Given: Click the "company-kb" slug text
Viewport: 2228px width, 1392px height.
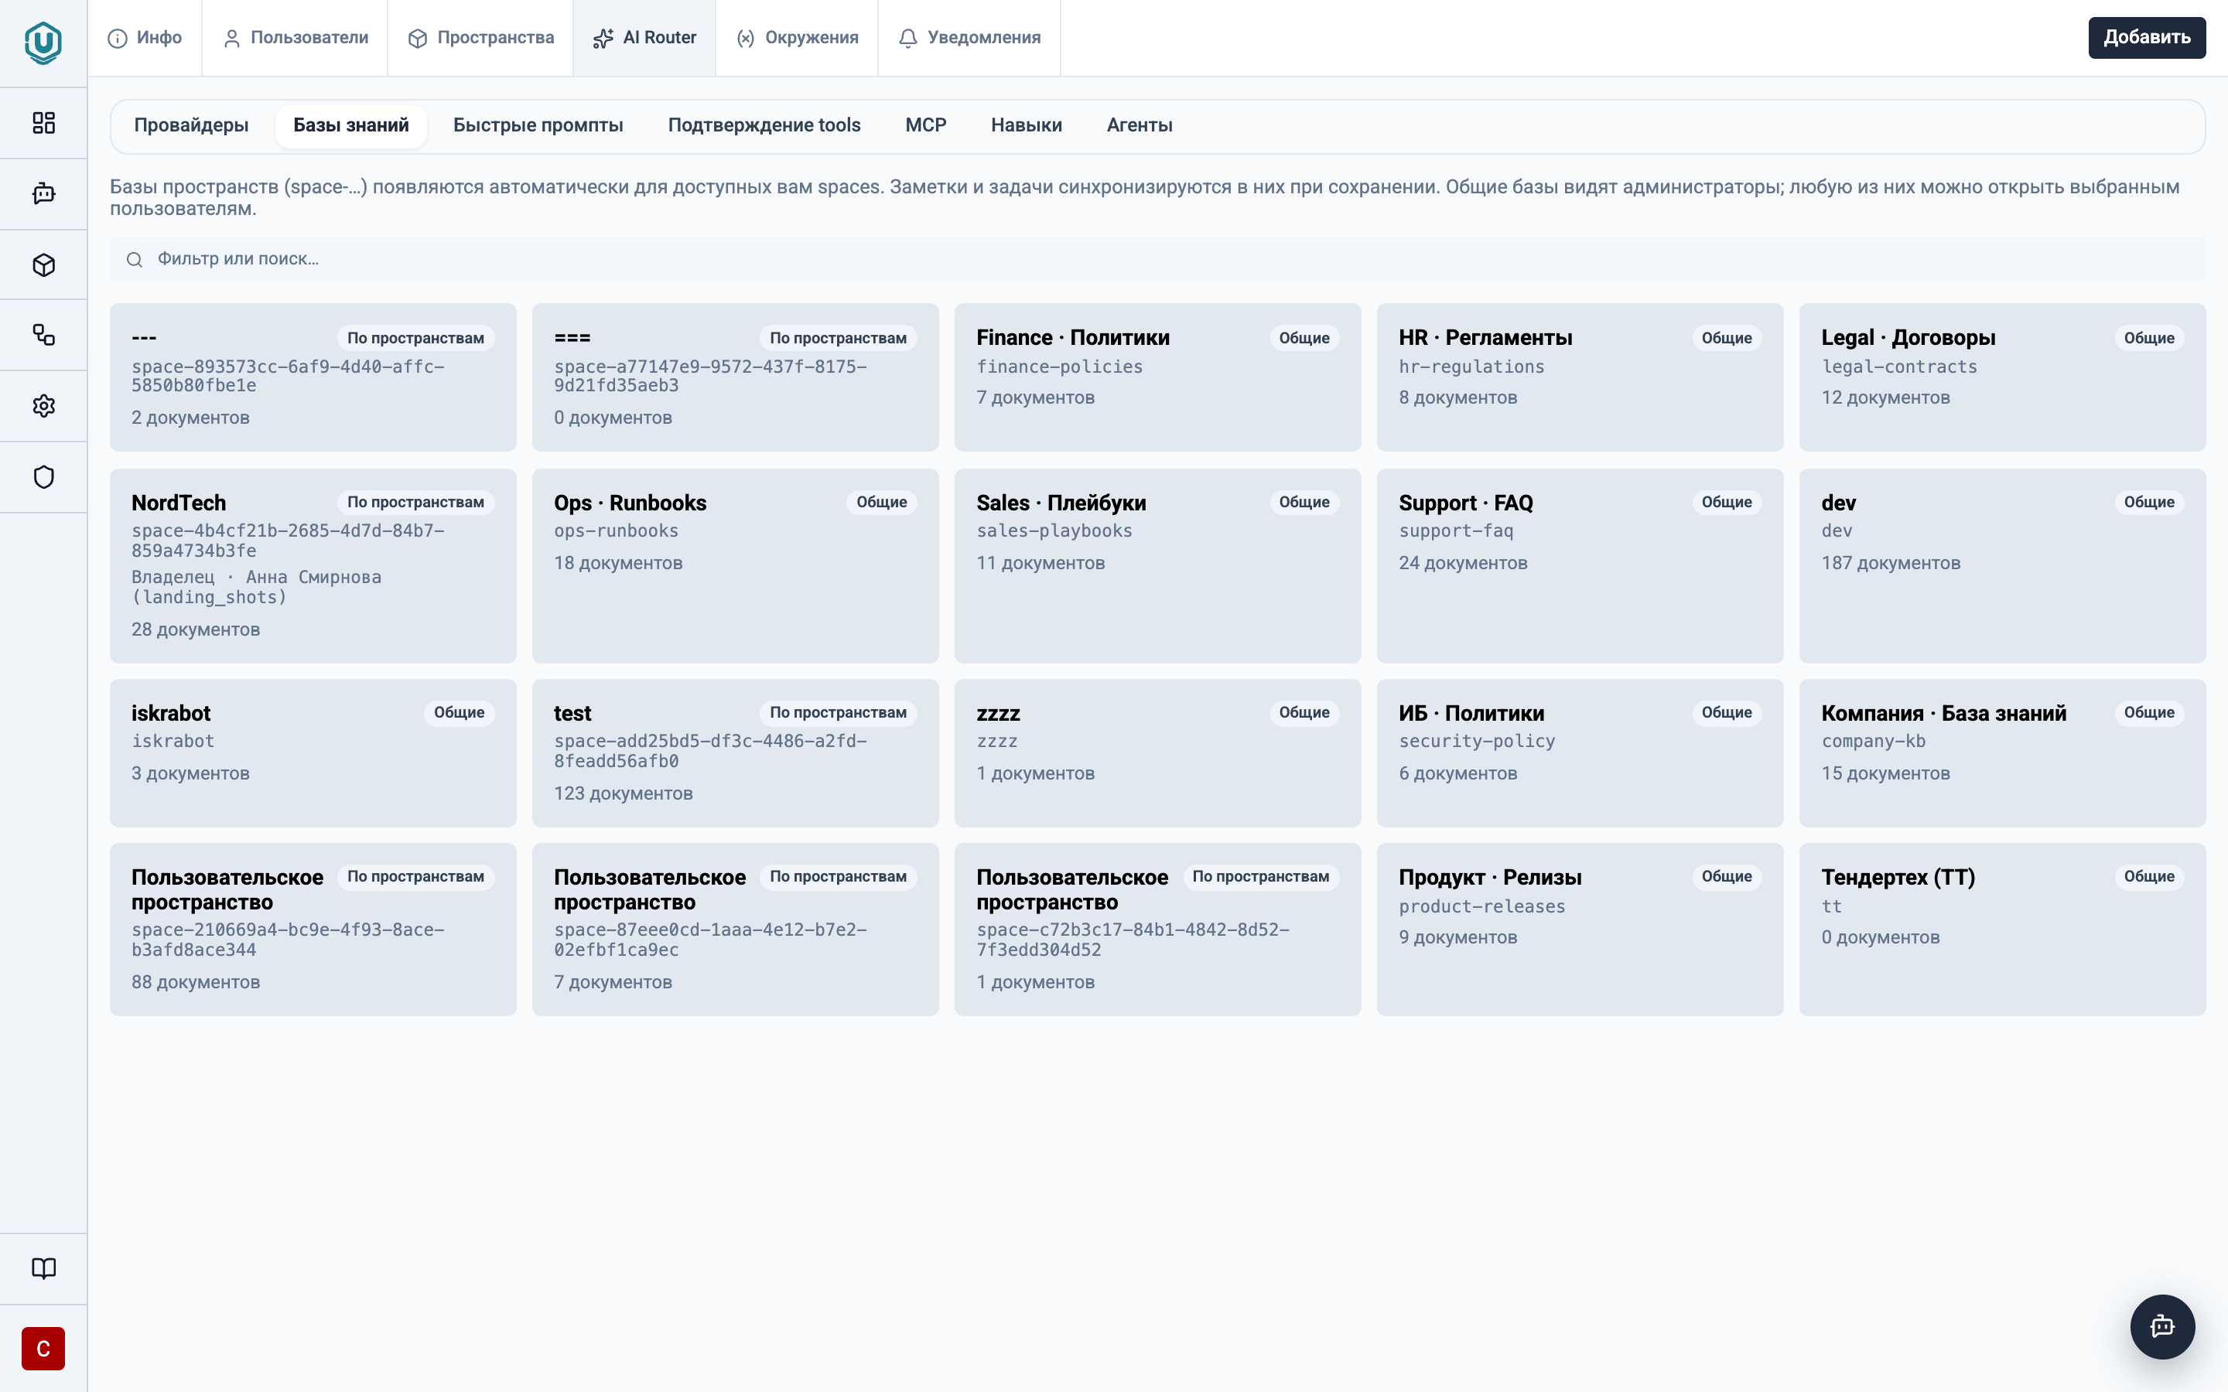Looking at the screenshot, I should 1873,741.
